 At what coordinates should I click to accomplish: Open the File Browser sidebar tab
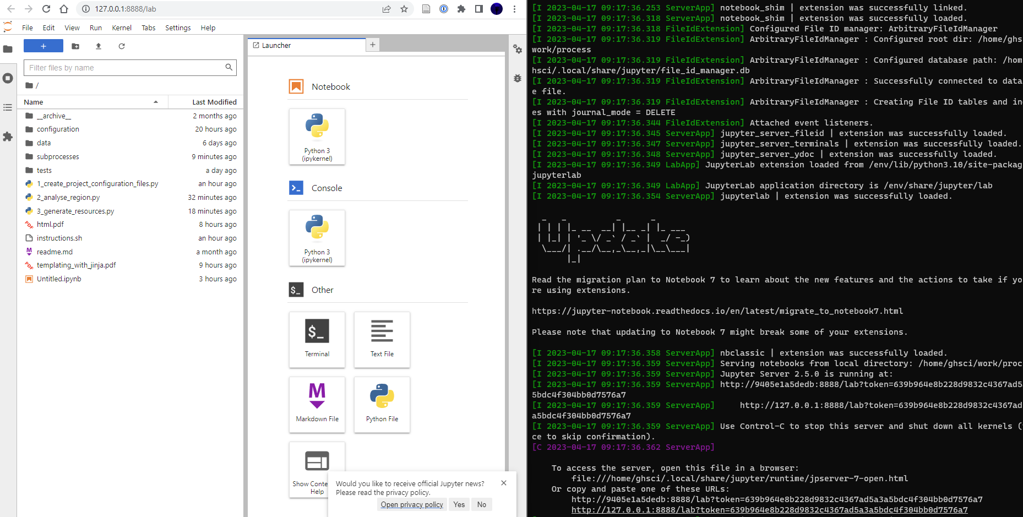[8, 49]
